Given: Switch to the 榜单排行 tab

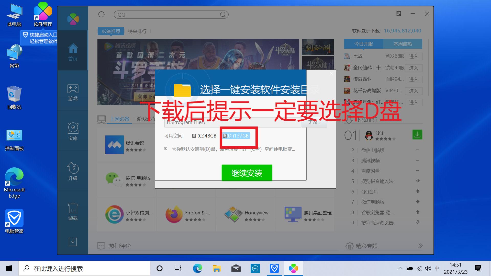Looking at the screenshot, I should coord(137,31).
